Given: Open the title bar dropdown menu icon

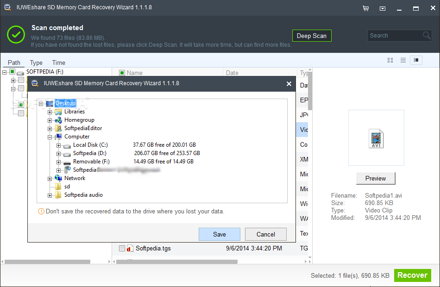Looking at the screenshot, I should point(383,9).
